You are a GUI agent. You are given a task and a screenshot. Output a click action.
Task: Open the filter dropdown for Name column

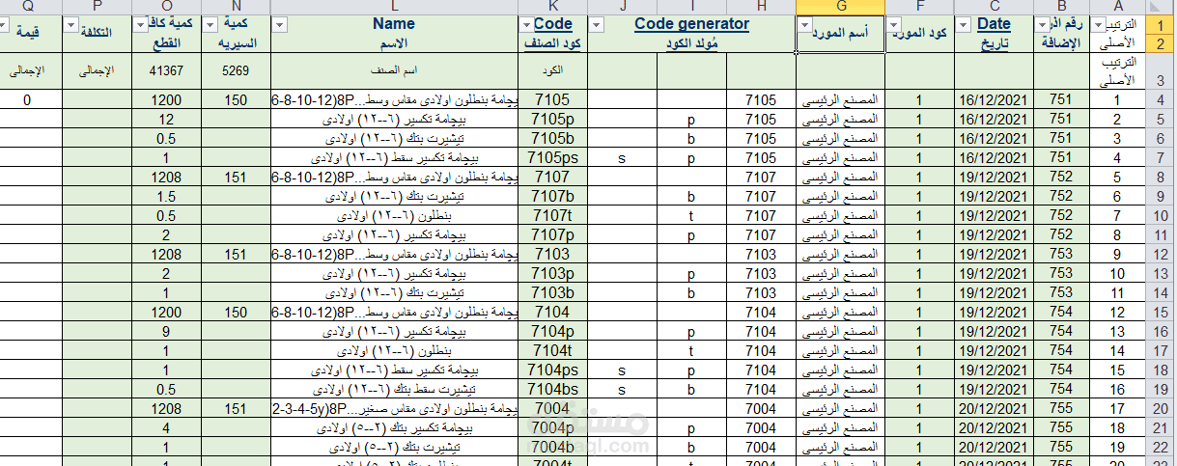[279, 25]
